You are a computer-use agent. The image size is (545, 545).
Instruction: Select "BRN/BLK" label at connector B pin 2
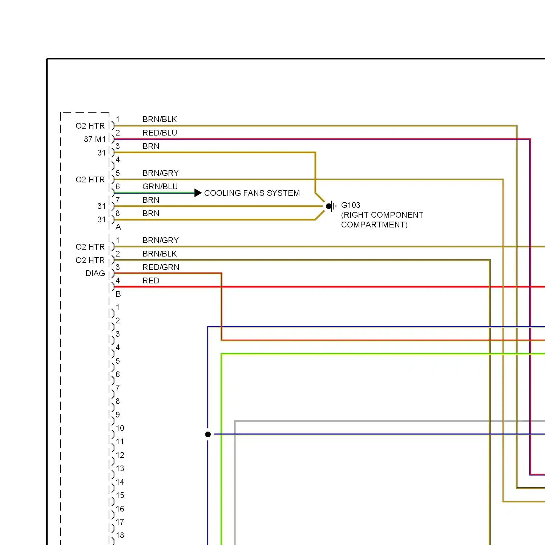(x=160, y=254)
